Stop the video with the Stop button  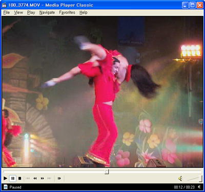pos(20,179)
